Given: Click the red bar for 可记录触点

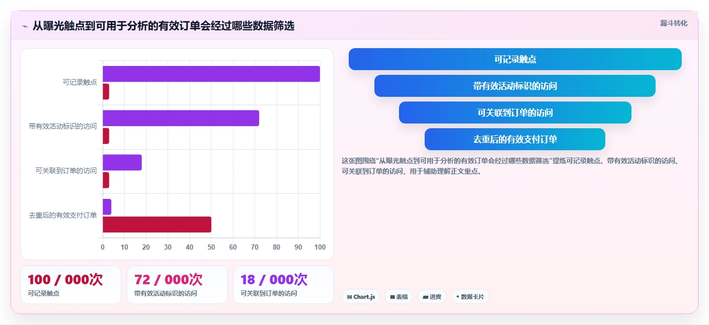Looking at the screenshot, I should [106, 92].
